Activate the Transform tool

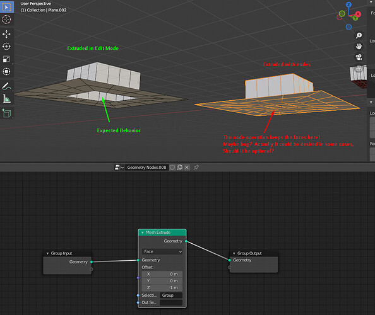pyautogui.click(x=6, y=71)
